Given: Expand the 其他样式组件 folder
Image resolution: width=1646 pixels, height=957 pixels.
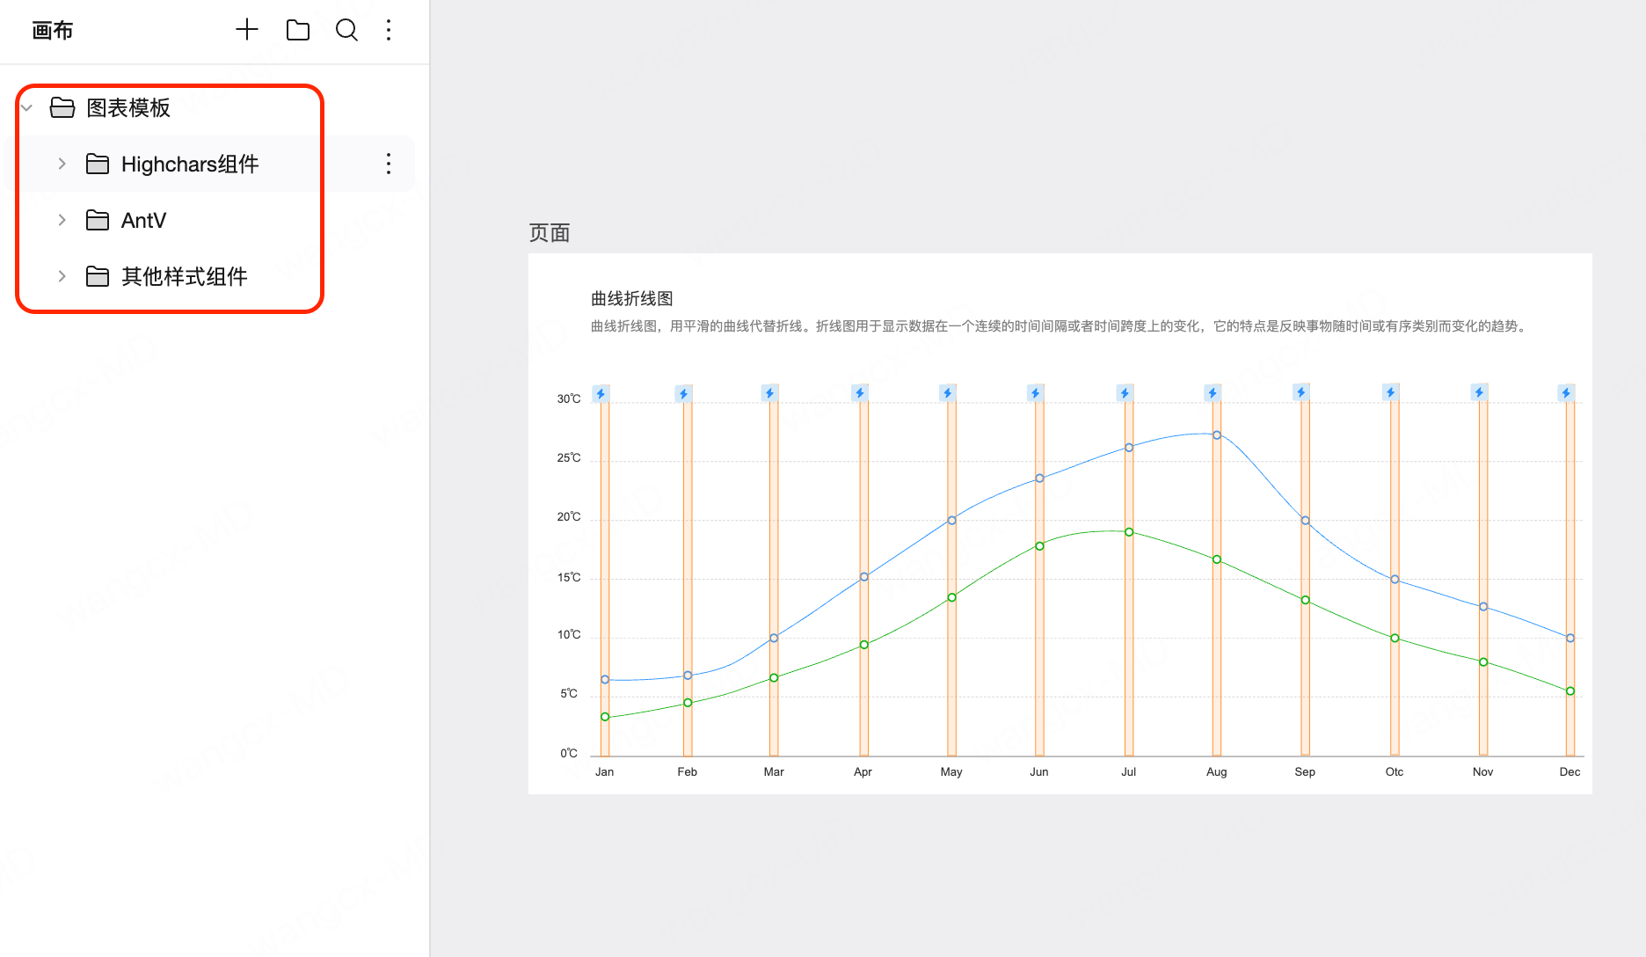Looking at the screenshot, I should click(x=62, y=276).
